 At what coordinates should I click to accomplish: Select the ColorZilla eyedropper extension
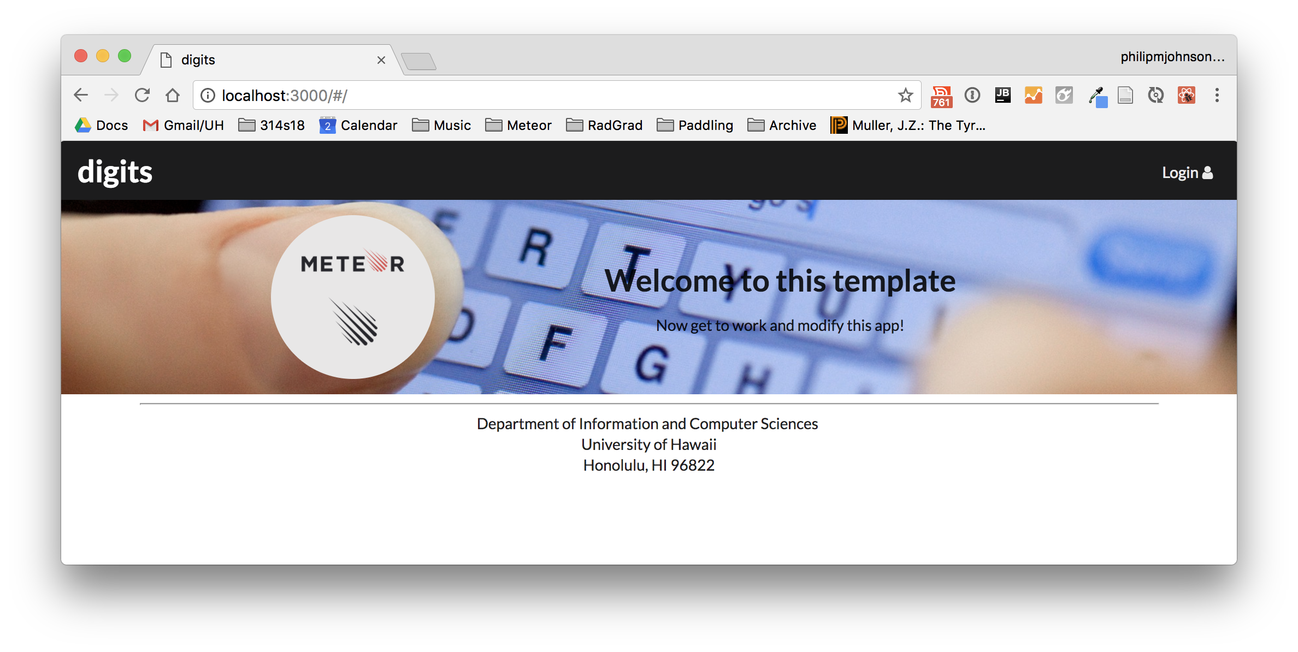click(x=1097, y=97)
